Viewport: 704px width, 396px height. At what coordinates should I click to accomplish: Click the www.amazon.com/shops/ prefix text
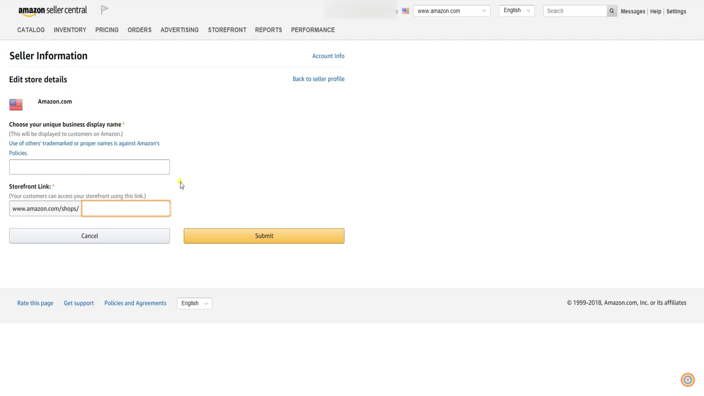[x=45, y=209]
